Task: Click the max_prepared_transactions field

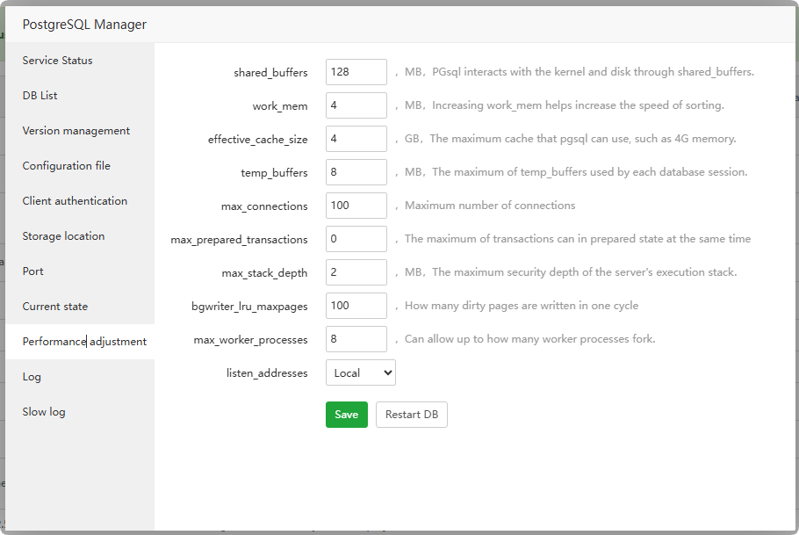Action: point(356,239)
